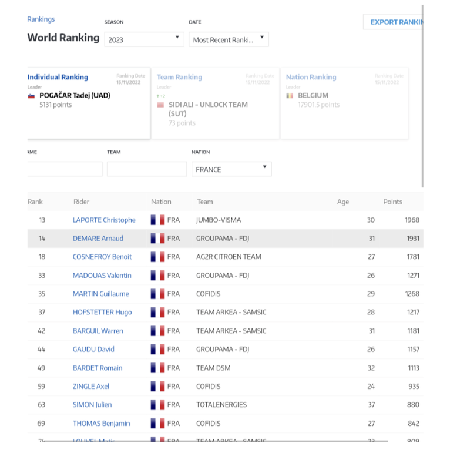The width and height of the screenshot is (450, 470).
Task: Select points value 1968
Action: click(412, 220)
